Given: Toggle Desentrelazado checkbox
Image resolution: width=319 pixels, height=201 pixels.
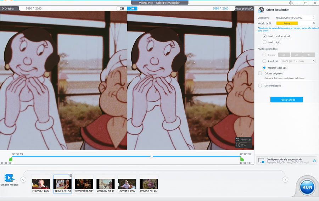Looking at the screenshot, I should pyautogui.click(x=260, y=85).
